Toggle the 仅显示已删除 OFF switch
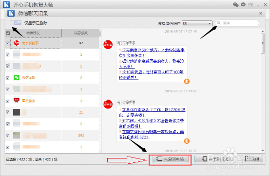Viewport: 270px width, 176px height. tap(16, 23)
